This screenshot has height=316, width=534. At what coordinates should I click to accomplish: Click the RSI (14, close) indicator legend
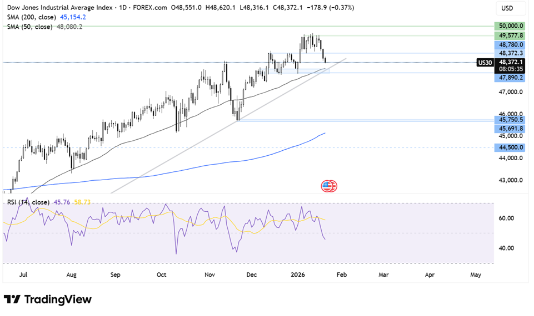coord(28,202)
